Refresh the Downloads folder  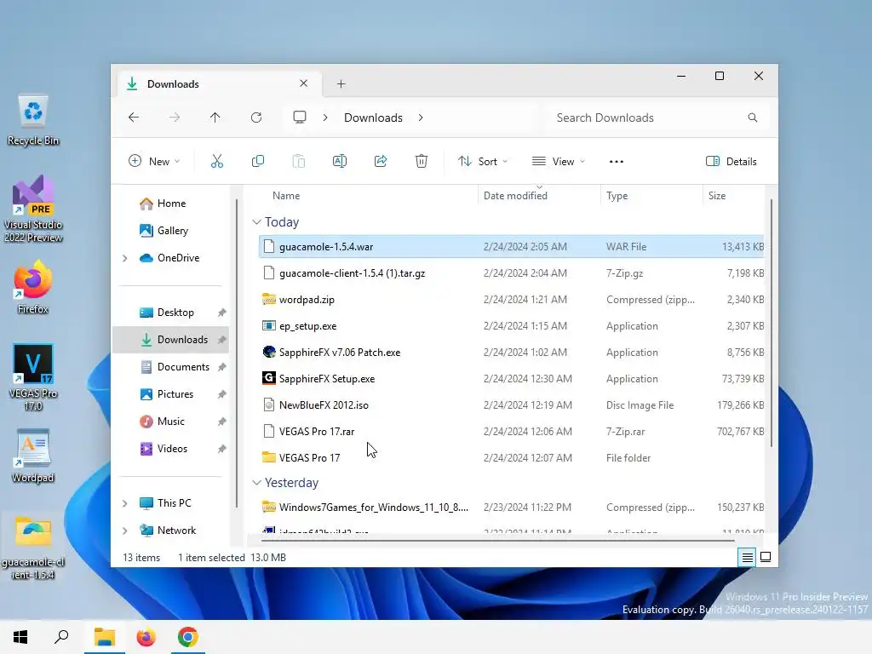[255, 118]
